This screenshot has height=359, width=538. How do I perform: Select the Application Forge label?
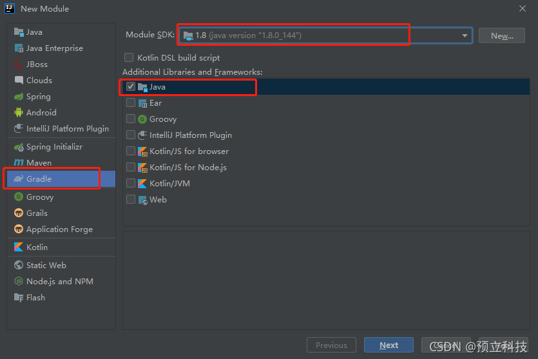pos(60,229)
